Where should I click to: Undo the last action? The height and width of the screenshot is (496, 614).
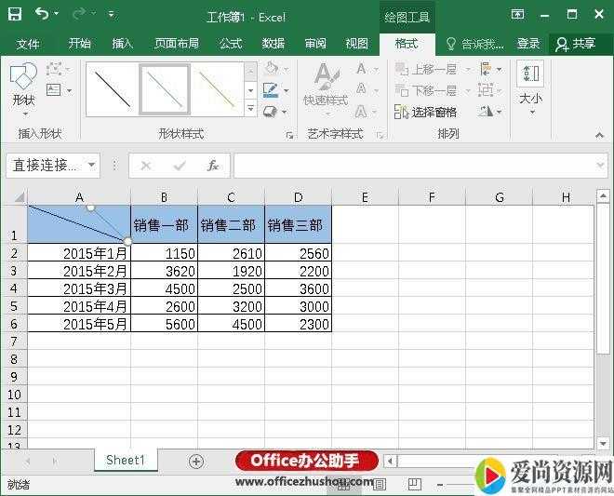(x=42, y=14)
